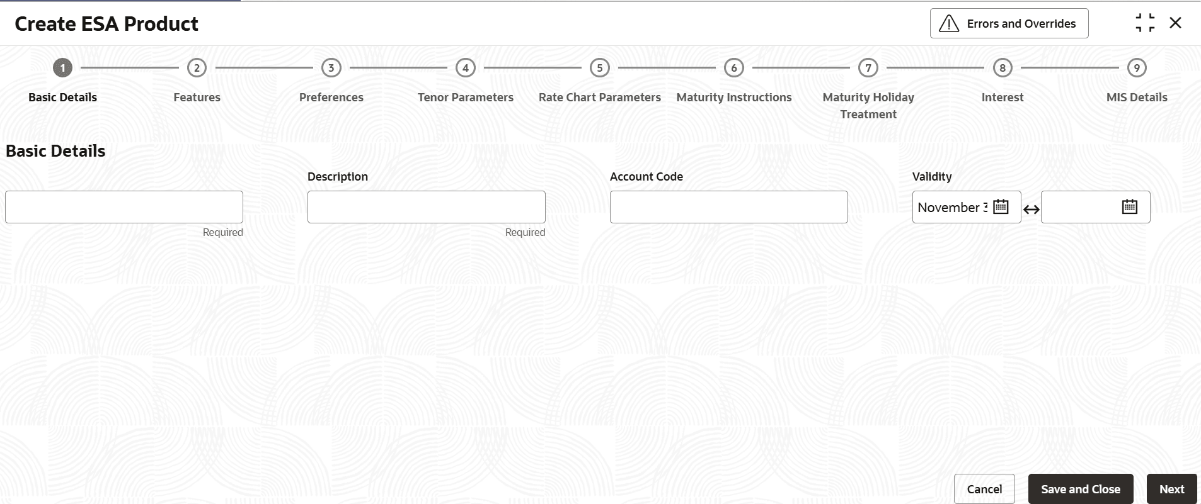Click Save and Close button
Screen dimensions: 1201x504
(1081, 489)
